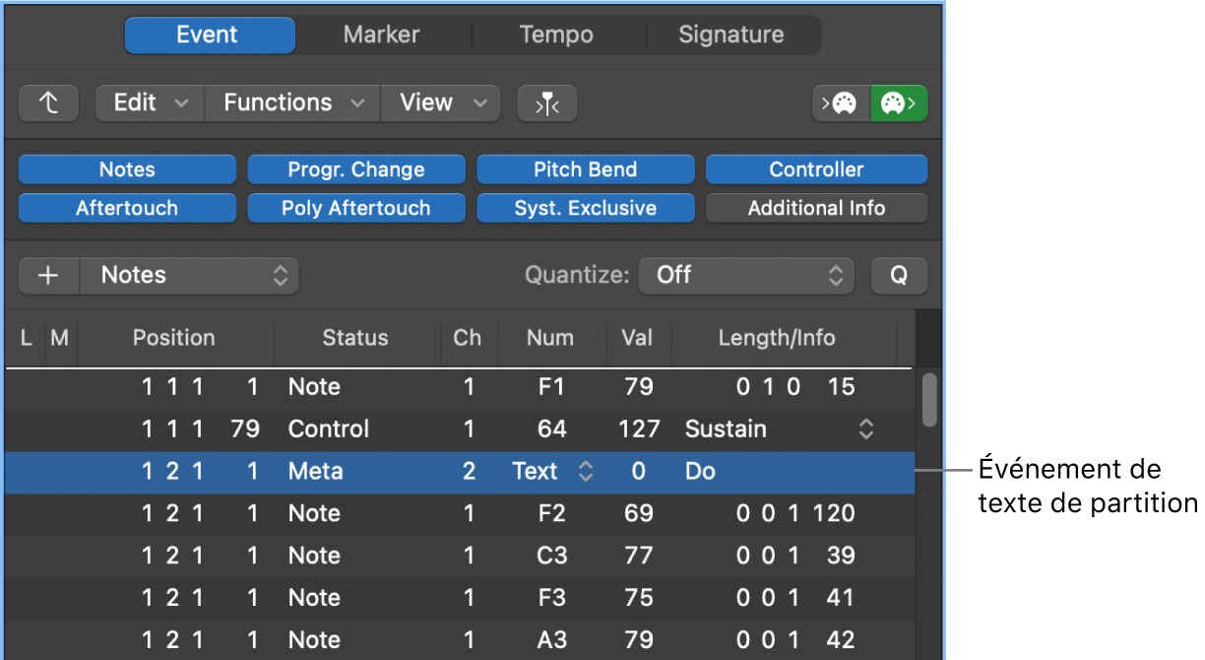Click the F2 note number cell
Screen dimensions: 1205x660
[x=552, y=514]
